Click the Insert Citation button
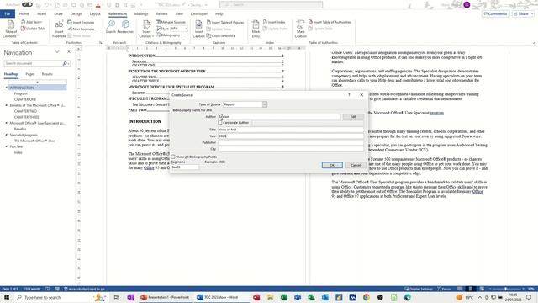This screenshot has width=538, height=303. [146, 29]
